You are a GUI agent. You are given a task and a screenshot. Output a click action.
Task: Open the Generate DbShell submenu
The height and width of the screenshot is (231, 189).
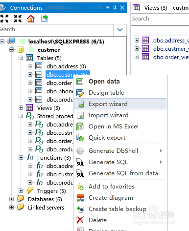click(x=120, y=151)
